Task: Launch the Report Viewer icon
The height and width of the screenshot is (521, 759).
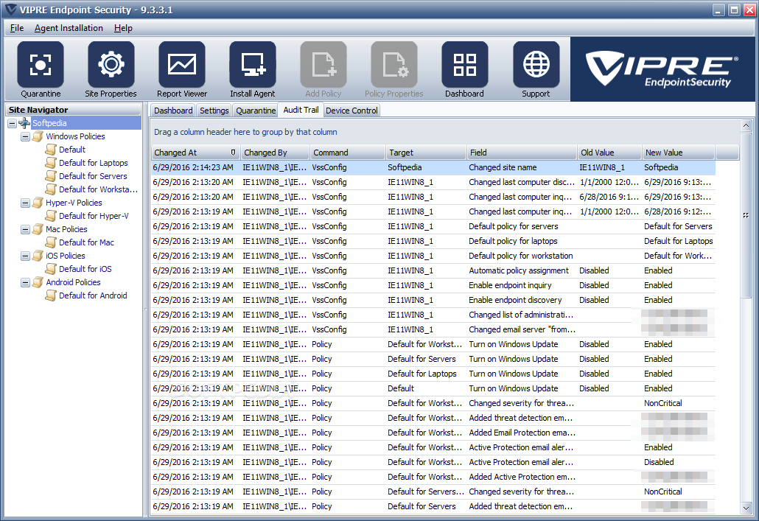Action: coord(182,64)
